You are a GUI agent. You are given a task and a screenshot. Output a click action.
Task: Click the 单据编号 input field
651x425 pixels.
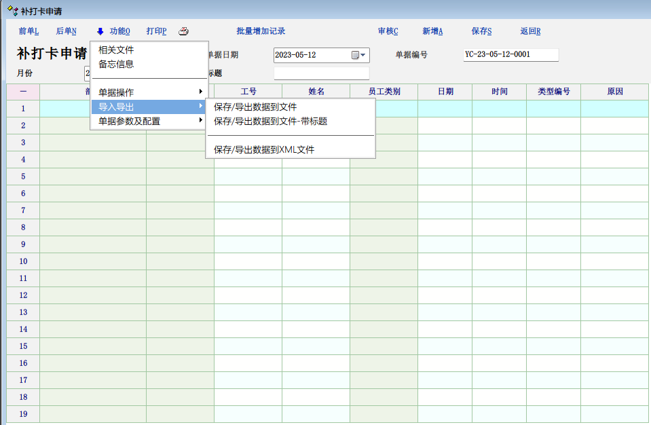click(x=510, y=55)
